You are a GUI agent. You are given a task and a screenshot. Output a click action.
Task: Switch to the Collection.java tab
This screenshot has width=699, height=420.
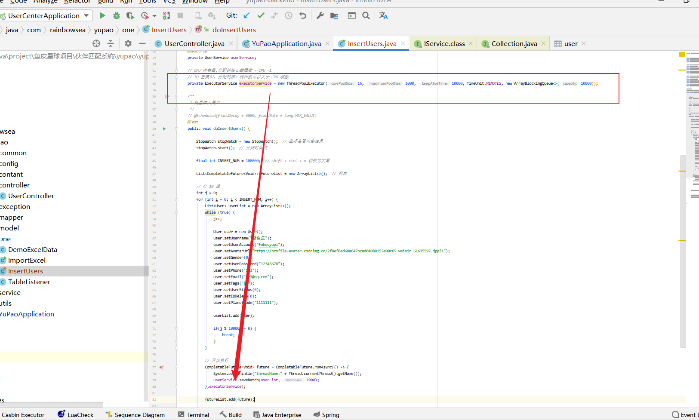(514, 43)
